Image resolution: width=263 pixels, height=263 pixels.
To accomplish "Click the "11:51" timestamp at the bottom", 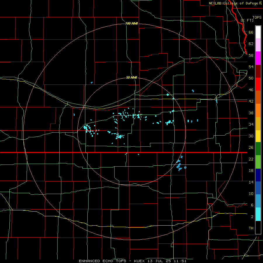I will coord(180,261).
